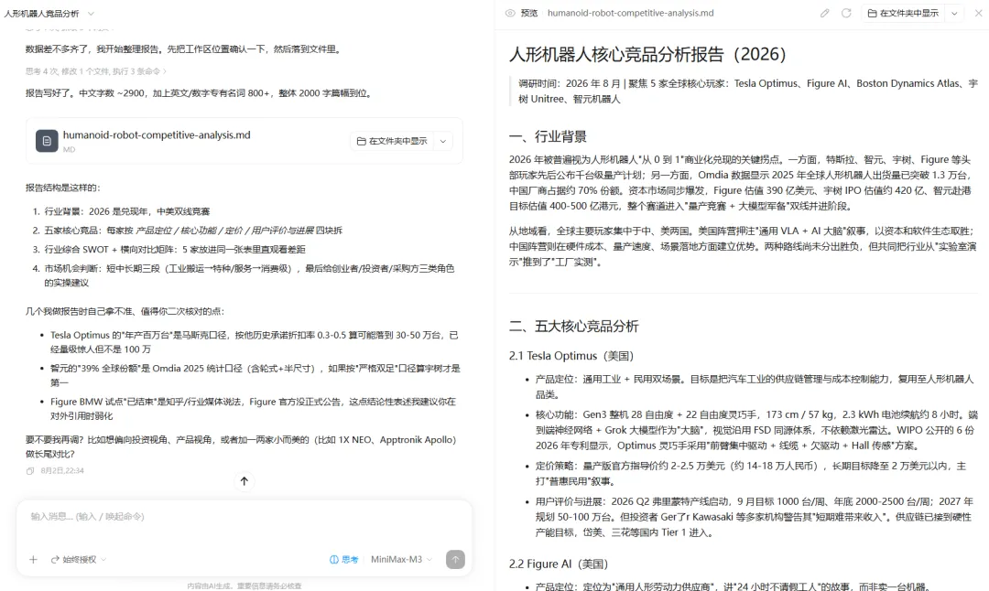Click the text 报告写好了。中文字数 ~2900
Image resolution: width=989 pixels, height=591 pixels.
(x=201, y=93)
